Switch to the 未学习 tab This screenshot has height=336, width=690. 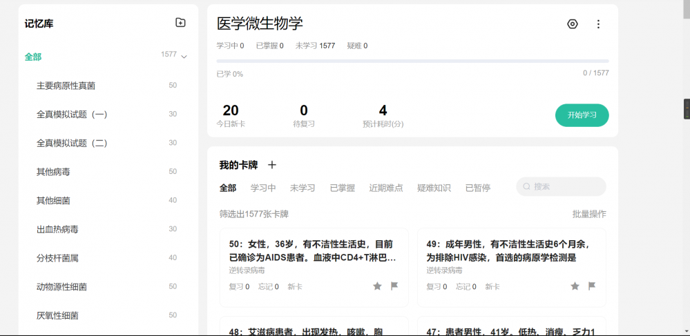[303, 188]
